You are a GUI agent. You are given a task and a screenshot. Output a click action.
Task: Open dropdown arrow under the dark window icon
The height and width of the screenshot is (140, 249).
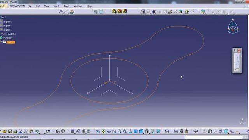[x=75, y=133]
